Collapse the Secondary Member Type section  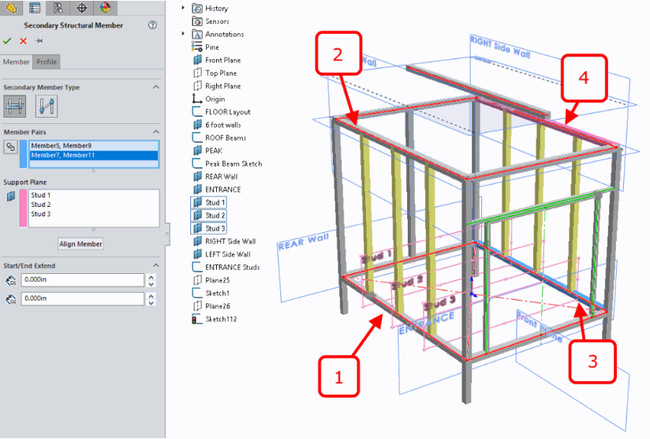click(155, 87)
